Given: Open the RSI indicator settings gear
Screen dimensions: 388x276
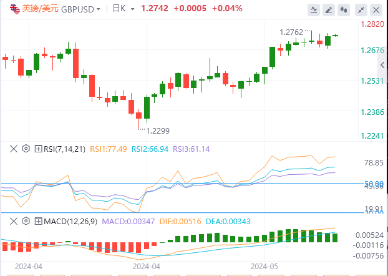Looking at the screenshot, I should point(26,149).
